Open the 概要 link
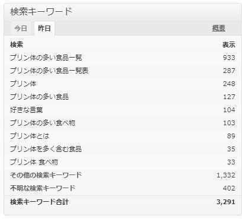 pyautogui.click(x=219, y=28)
